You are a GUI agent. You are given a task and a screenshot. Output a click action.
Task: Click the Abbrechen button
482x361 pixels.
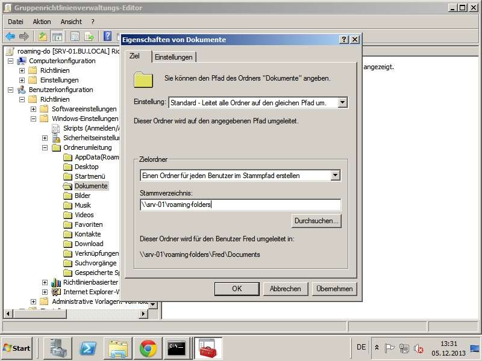285,289
